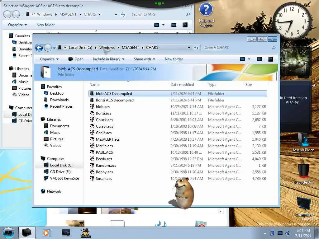Select the Robby.acs file name
Screen dimensions: 319x239
(x=104, y=172)
